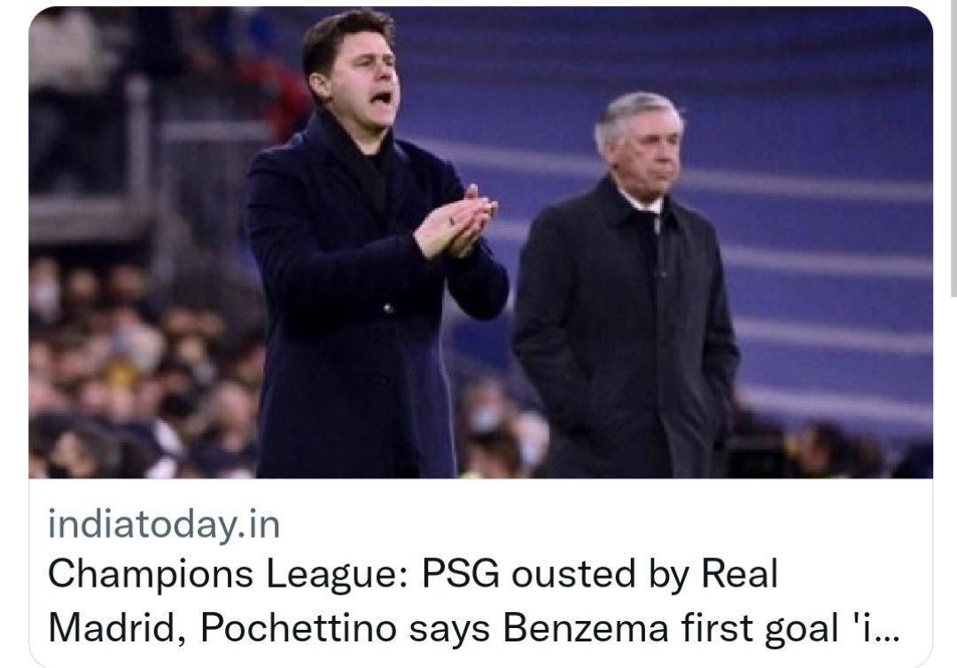Click the indiatoday.in domain link
Image resolution: width=957 pixels, height=668 pixels.
pos(164,524)
